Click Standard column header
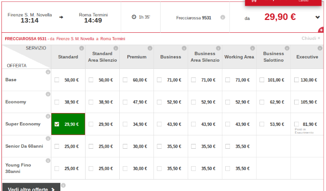This screenshot has width=326, height=191. pyautogui.click(x=68, y=57)
